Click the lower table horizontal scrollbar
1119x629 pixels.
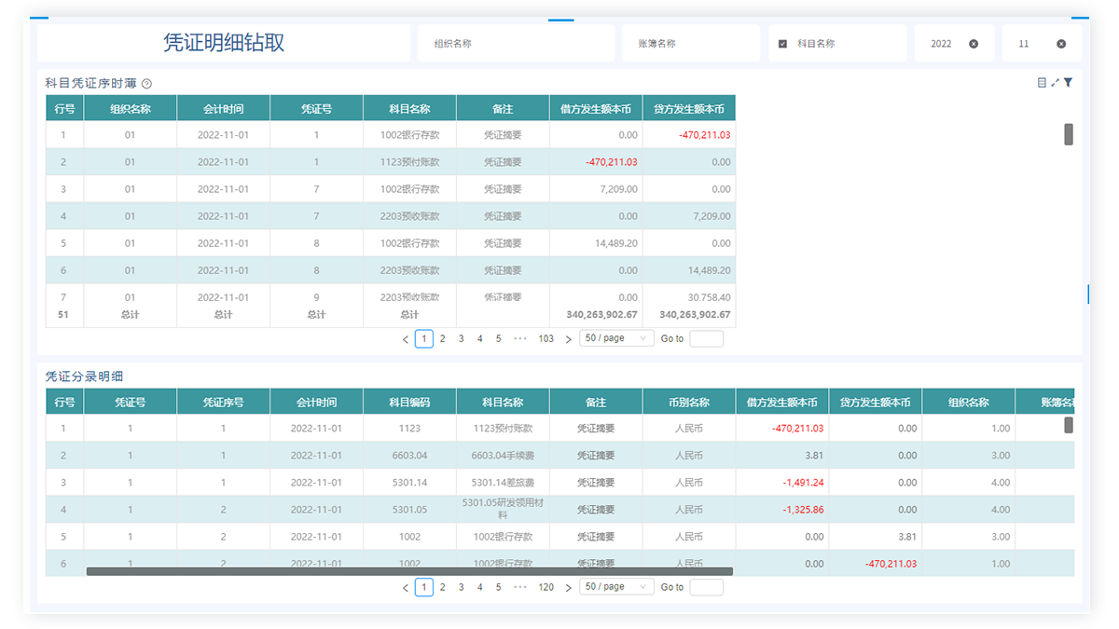point(409,571)
